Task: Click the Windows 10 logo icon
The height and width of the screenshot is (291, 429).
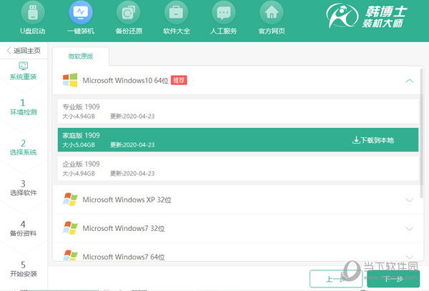Action: click(x=70, y=80)
